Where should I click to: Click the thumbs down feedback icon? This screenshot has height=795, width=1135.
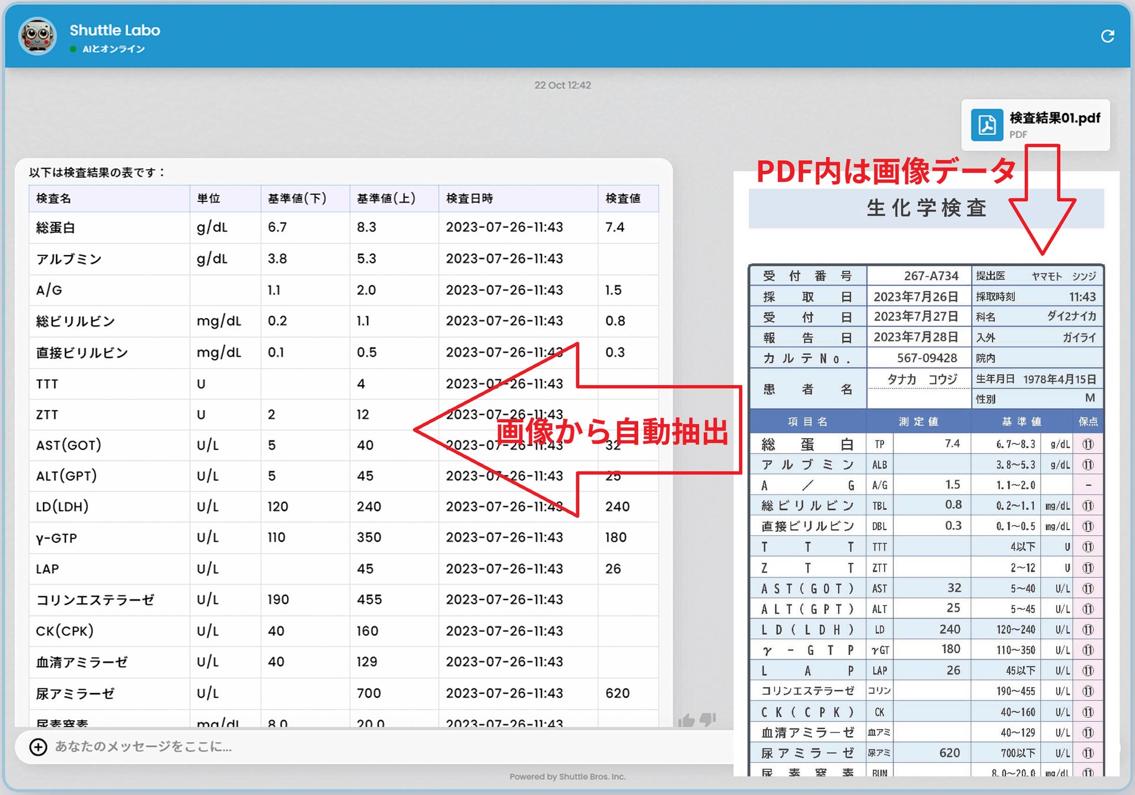point(708,719)
